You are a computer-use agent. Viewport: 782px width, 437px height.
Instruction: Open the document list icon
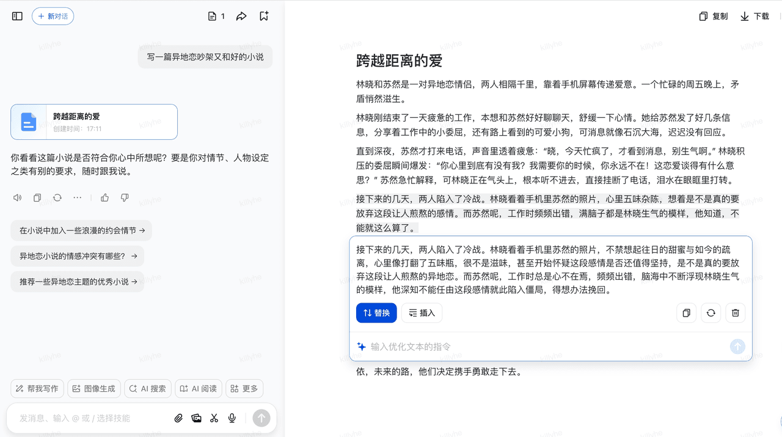pyautogui.click(x=216, y=17)
